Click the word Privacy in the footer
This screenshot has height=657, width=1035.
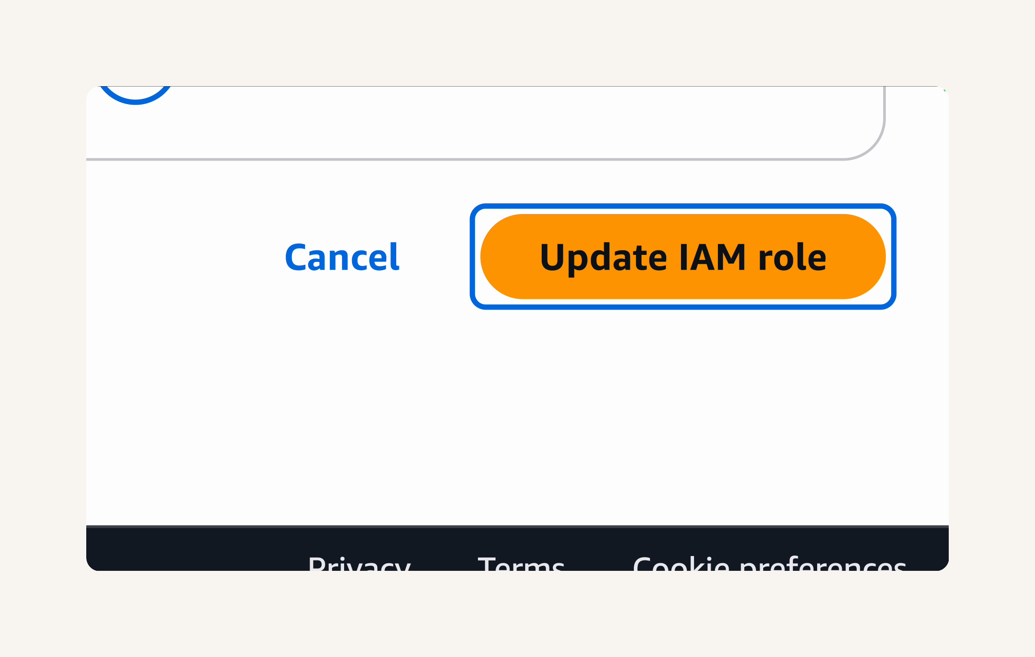tap(359, 564)
